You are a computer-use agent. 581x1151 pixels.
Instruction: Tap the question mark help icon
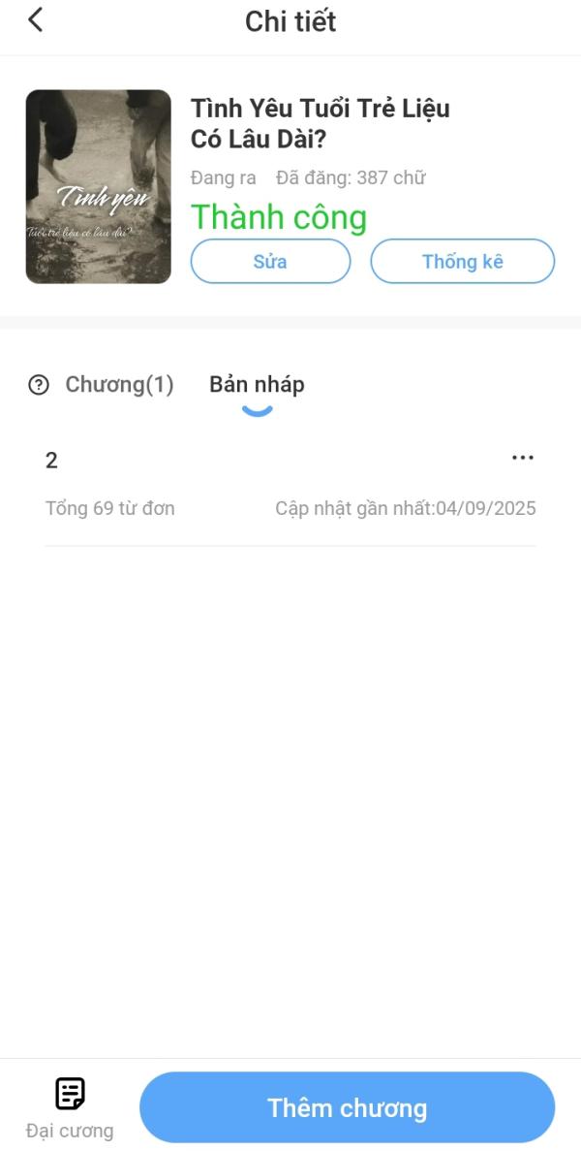(38, 385)
